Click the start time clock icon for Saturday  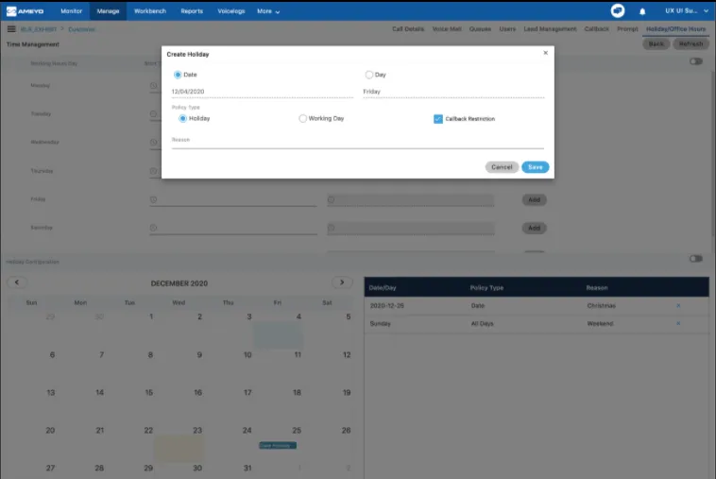click(x=153, y=228)
